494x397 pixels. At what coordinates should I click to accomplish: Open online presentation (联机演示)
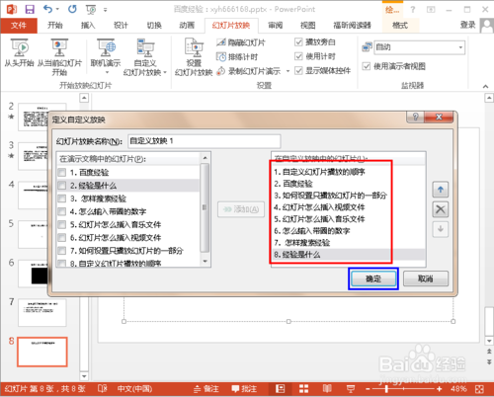(x=106, y=52)
